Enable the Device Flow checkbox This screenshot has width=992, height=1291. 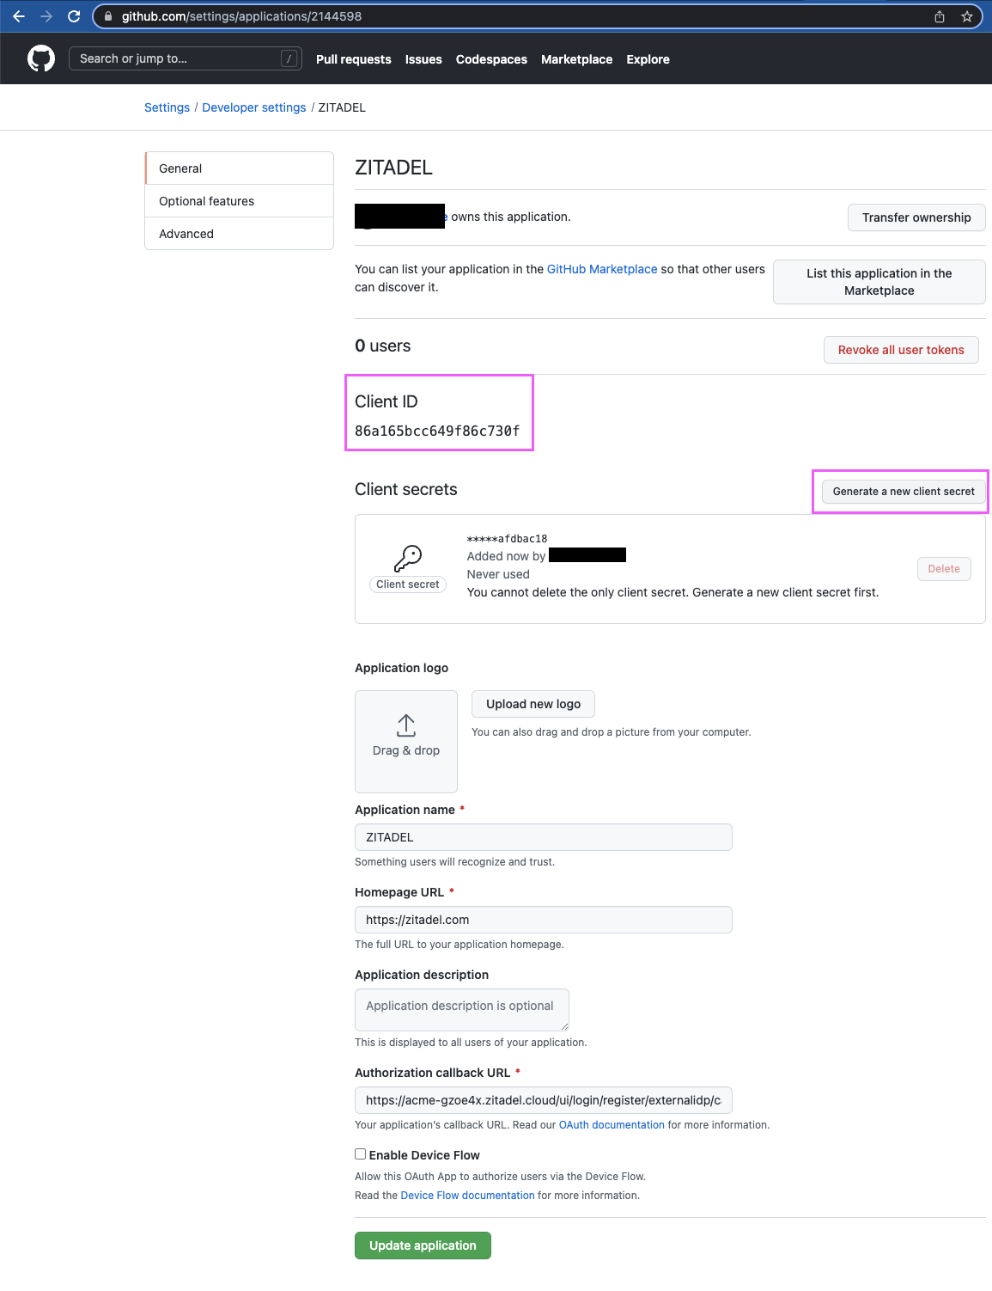(x=360, y=1153)
